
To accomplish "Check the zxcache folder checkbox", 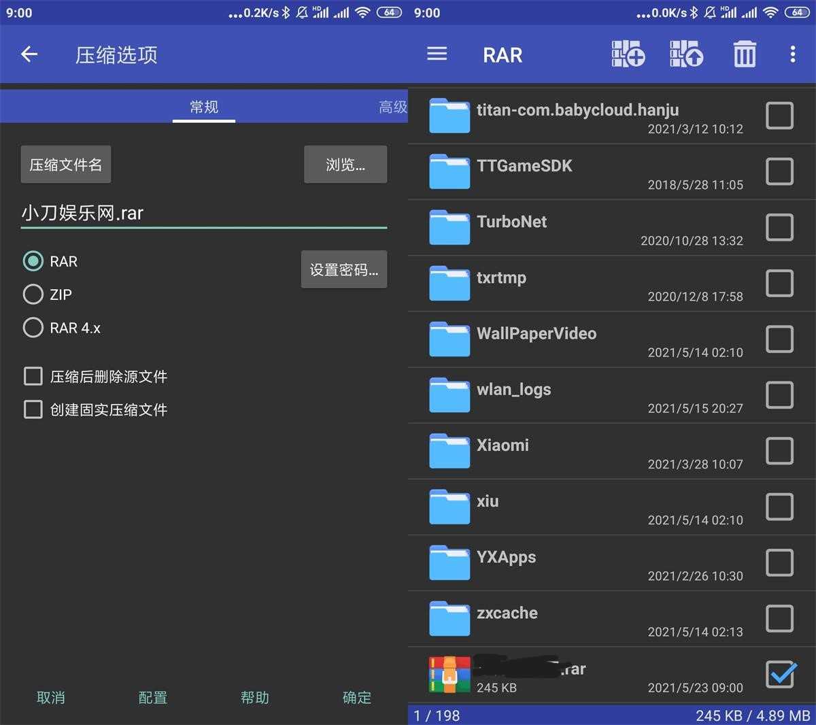I will coord(779,618).
